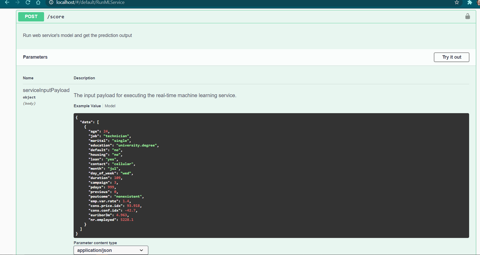Viewport: 480px width, 255px height.
Task: Click the euribor3m value 4.963
Action: pyautogui.click(x=122, y=215)
